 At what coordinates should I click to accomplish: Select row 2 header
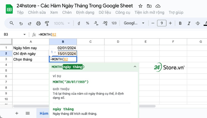pos(6,53)
